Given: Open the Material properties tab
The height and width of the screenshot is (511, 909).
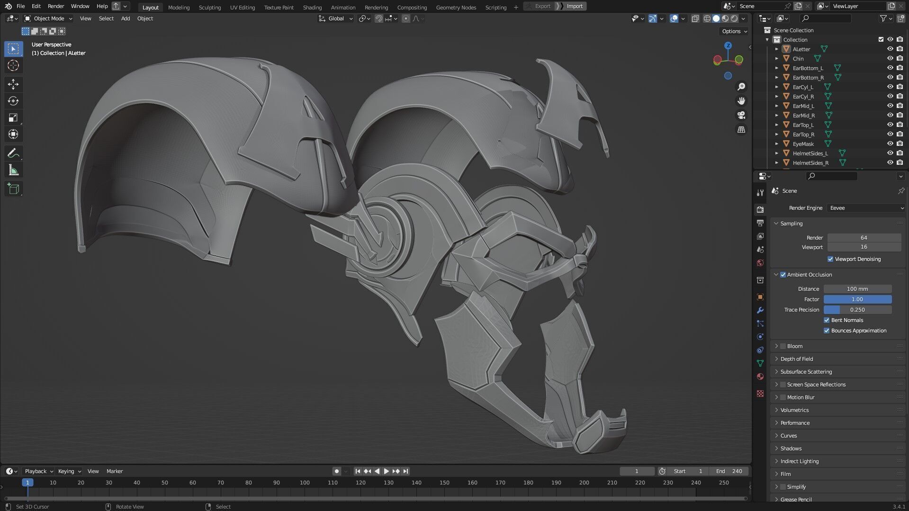Looking at the screenshot, I should coord(760,377).
